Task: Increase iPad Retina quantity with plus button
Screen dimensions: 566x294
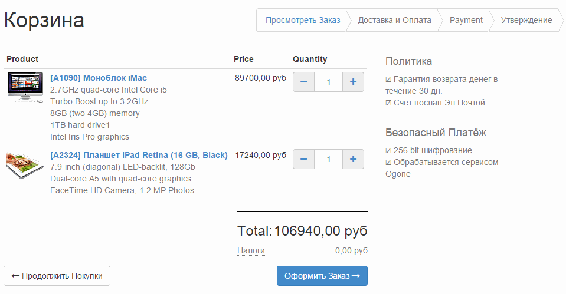Action: (353, 159)
